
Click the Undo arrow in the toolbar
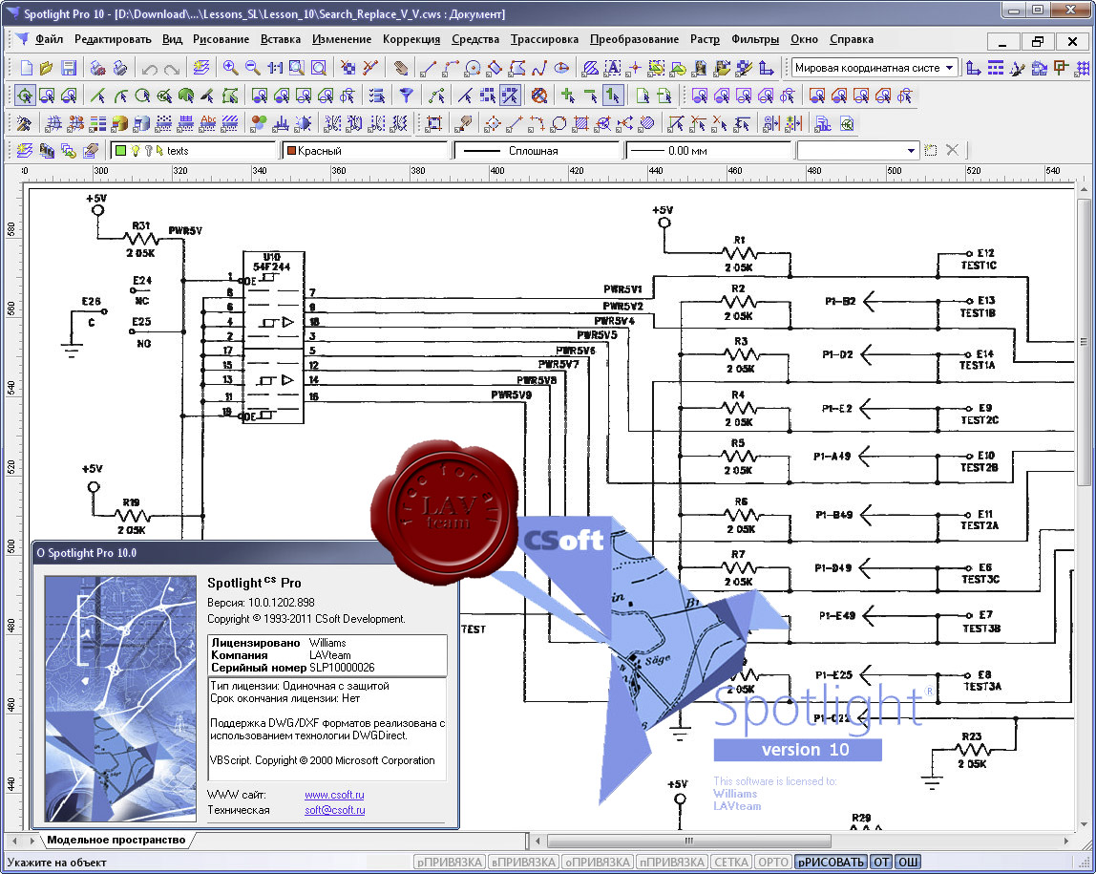pyautogui.click(x=150, y=69)
